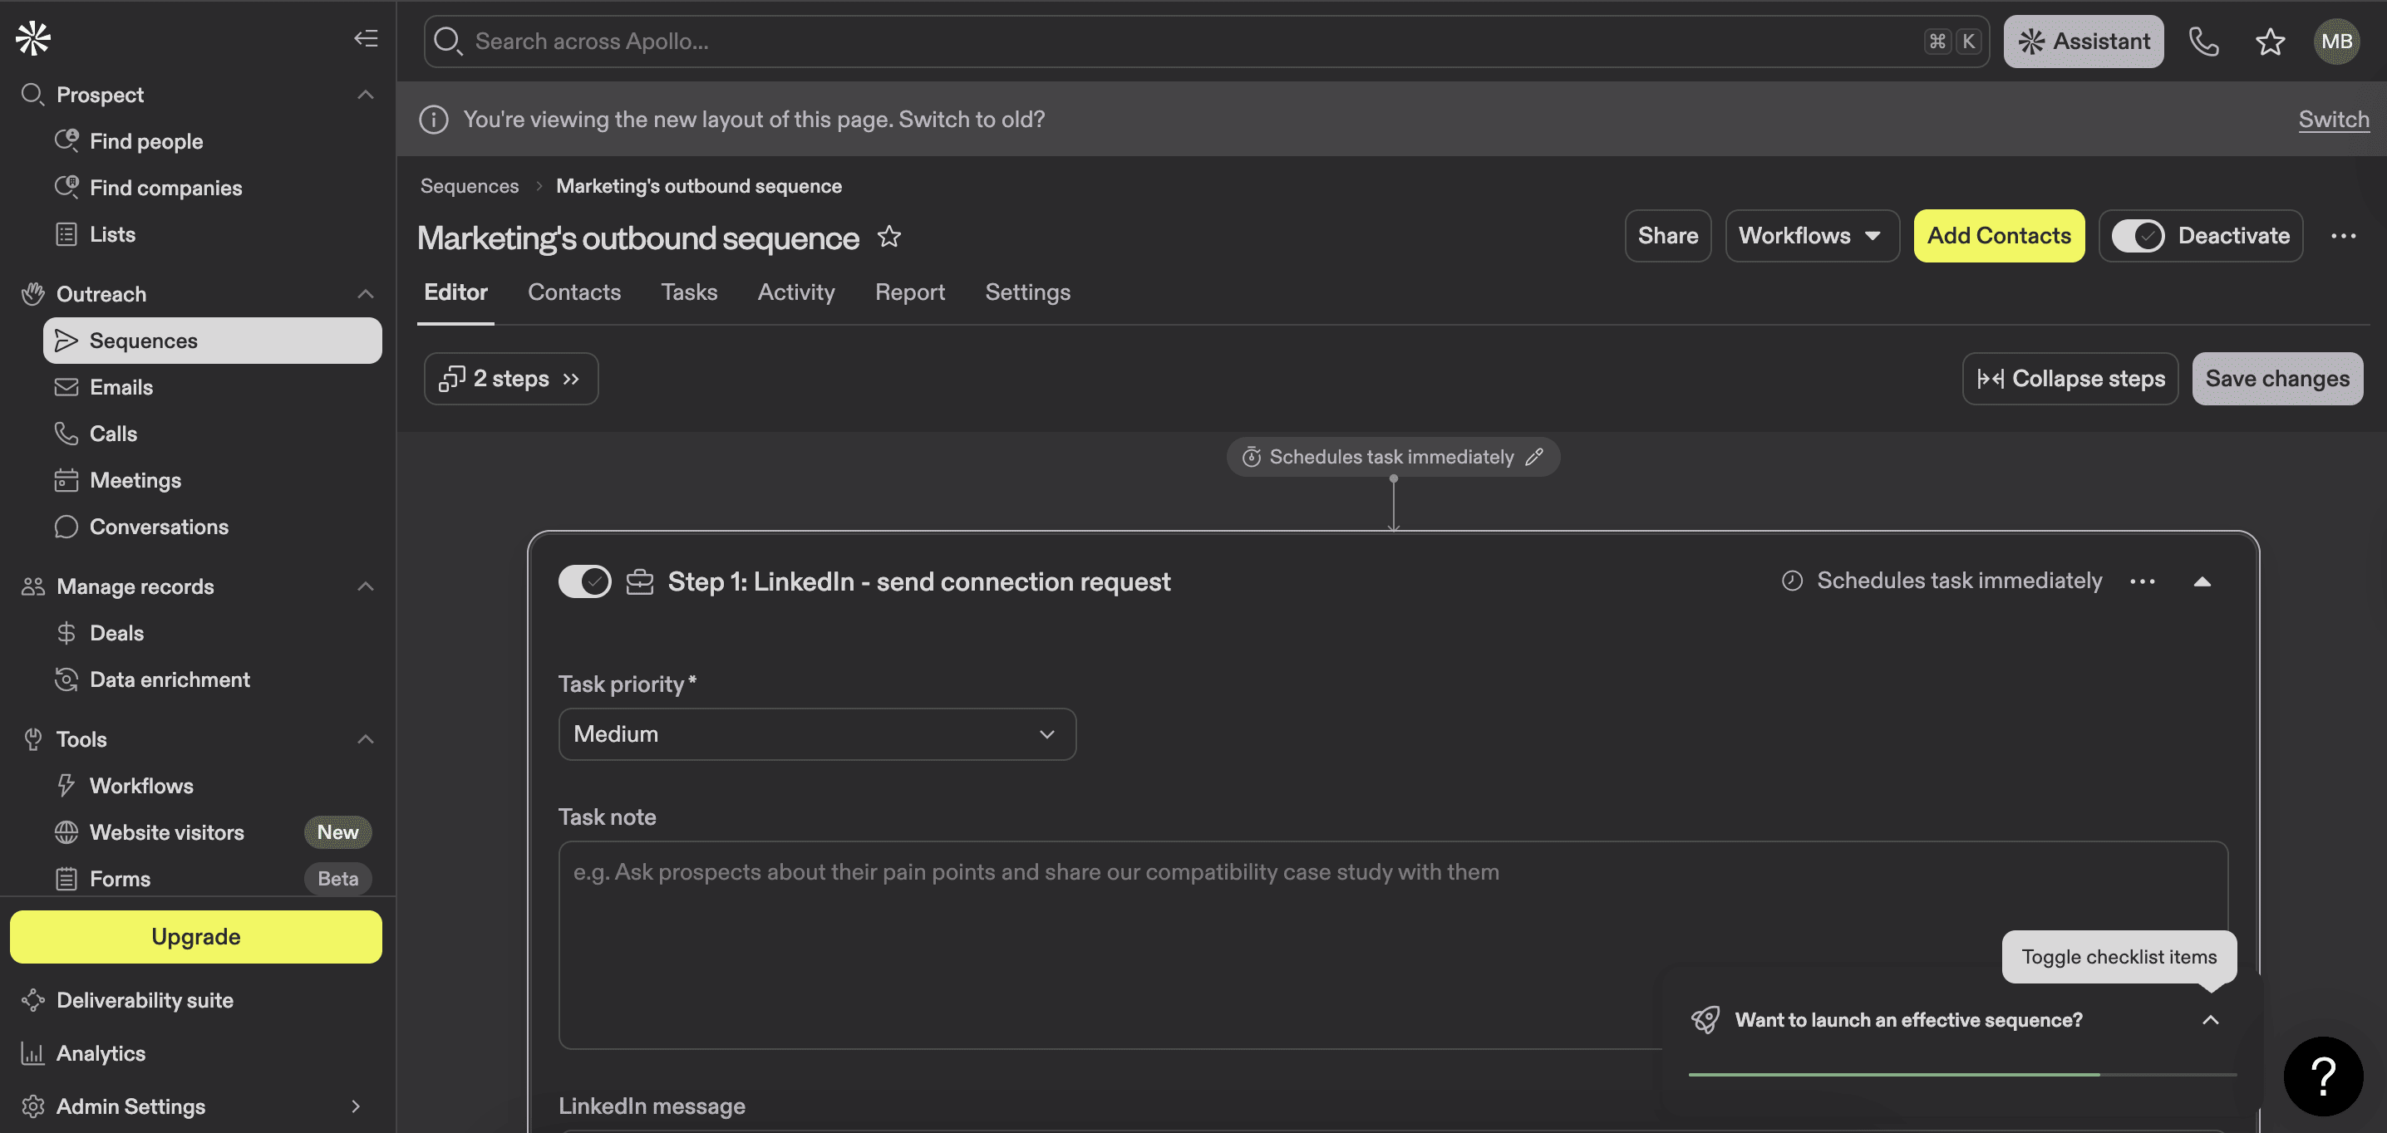Open the Settings tab of the sequence
The height and width of the screenshot is (1133, 2387).
click(1026, 292)
